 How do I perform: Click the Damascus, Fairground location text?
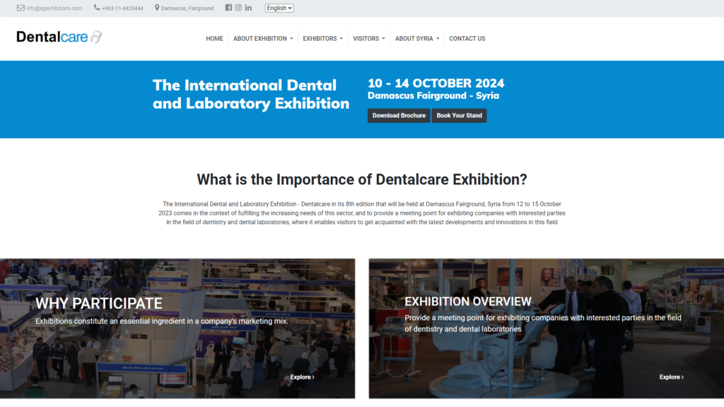pos(187,8)
